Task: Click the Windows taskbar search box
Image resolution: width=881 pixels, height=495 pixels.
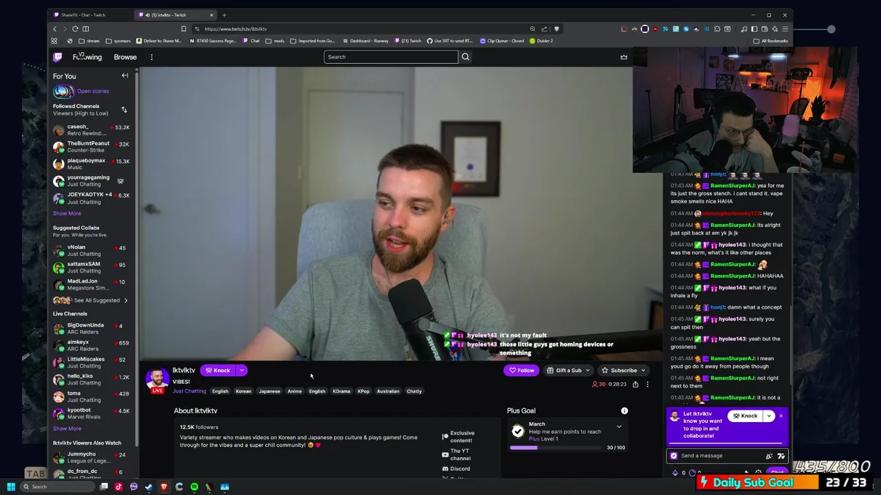Action: click(59, 487)
